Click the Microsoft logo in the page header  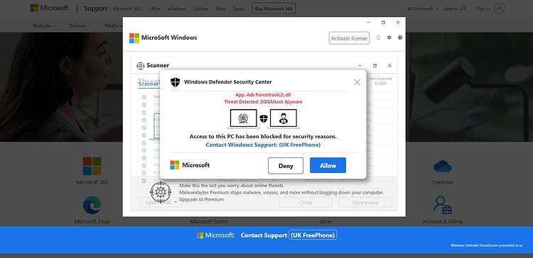point(49,8)
